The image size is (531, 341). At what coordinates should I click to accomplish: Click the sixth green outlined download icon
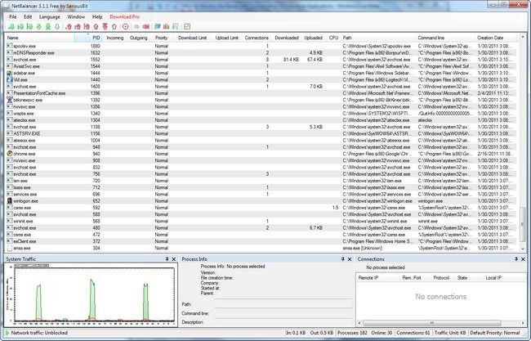pyautogui.click(x=57, y=26)
